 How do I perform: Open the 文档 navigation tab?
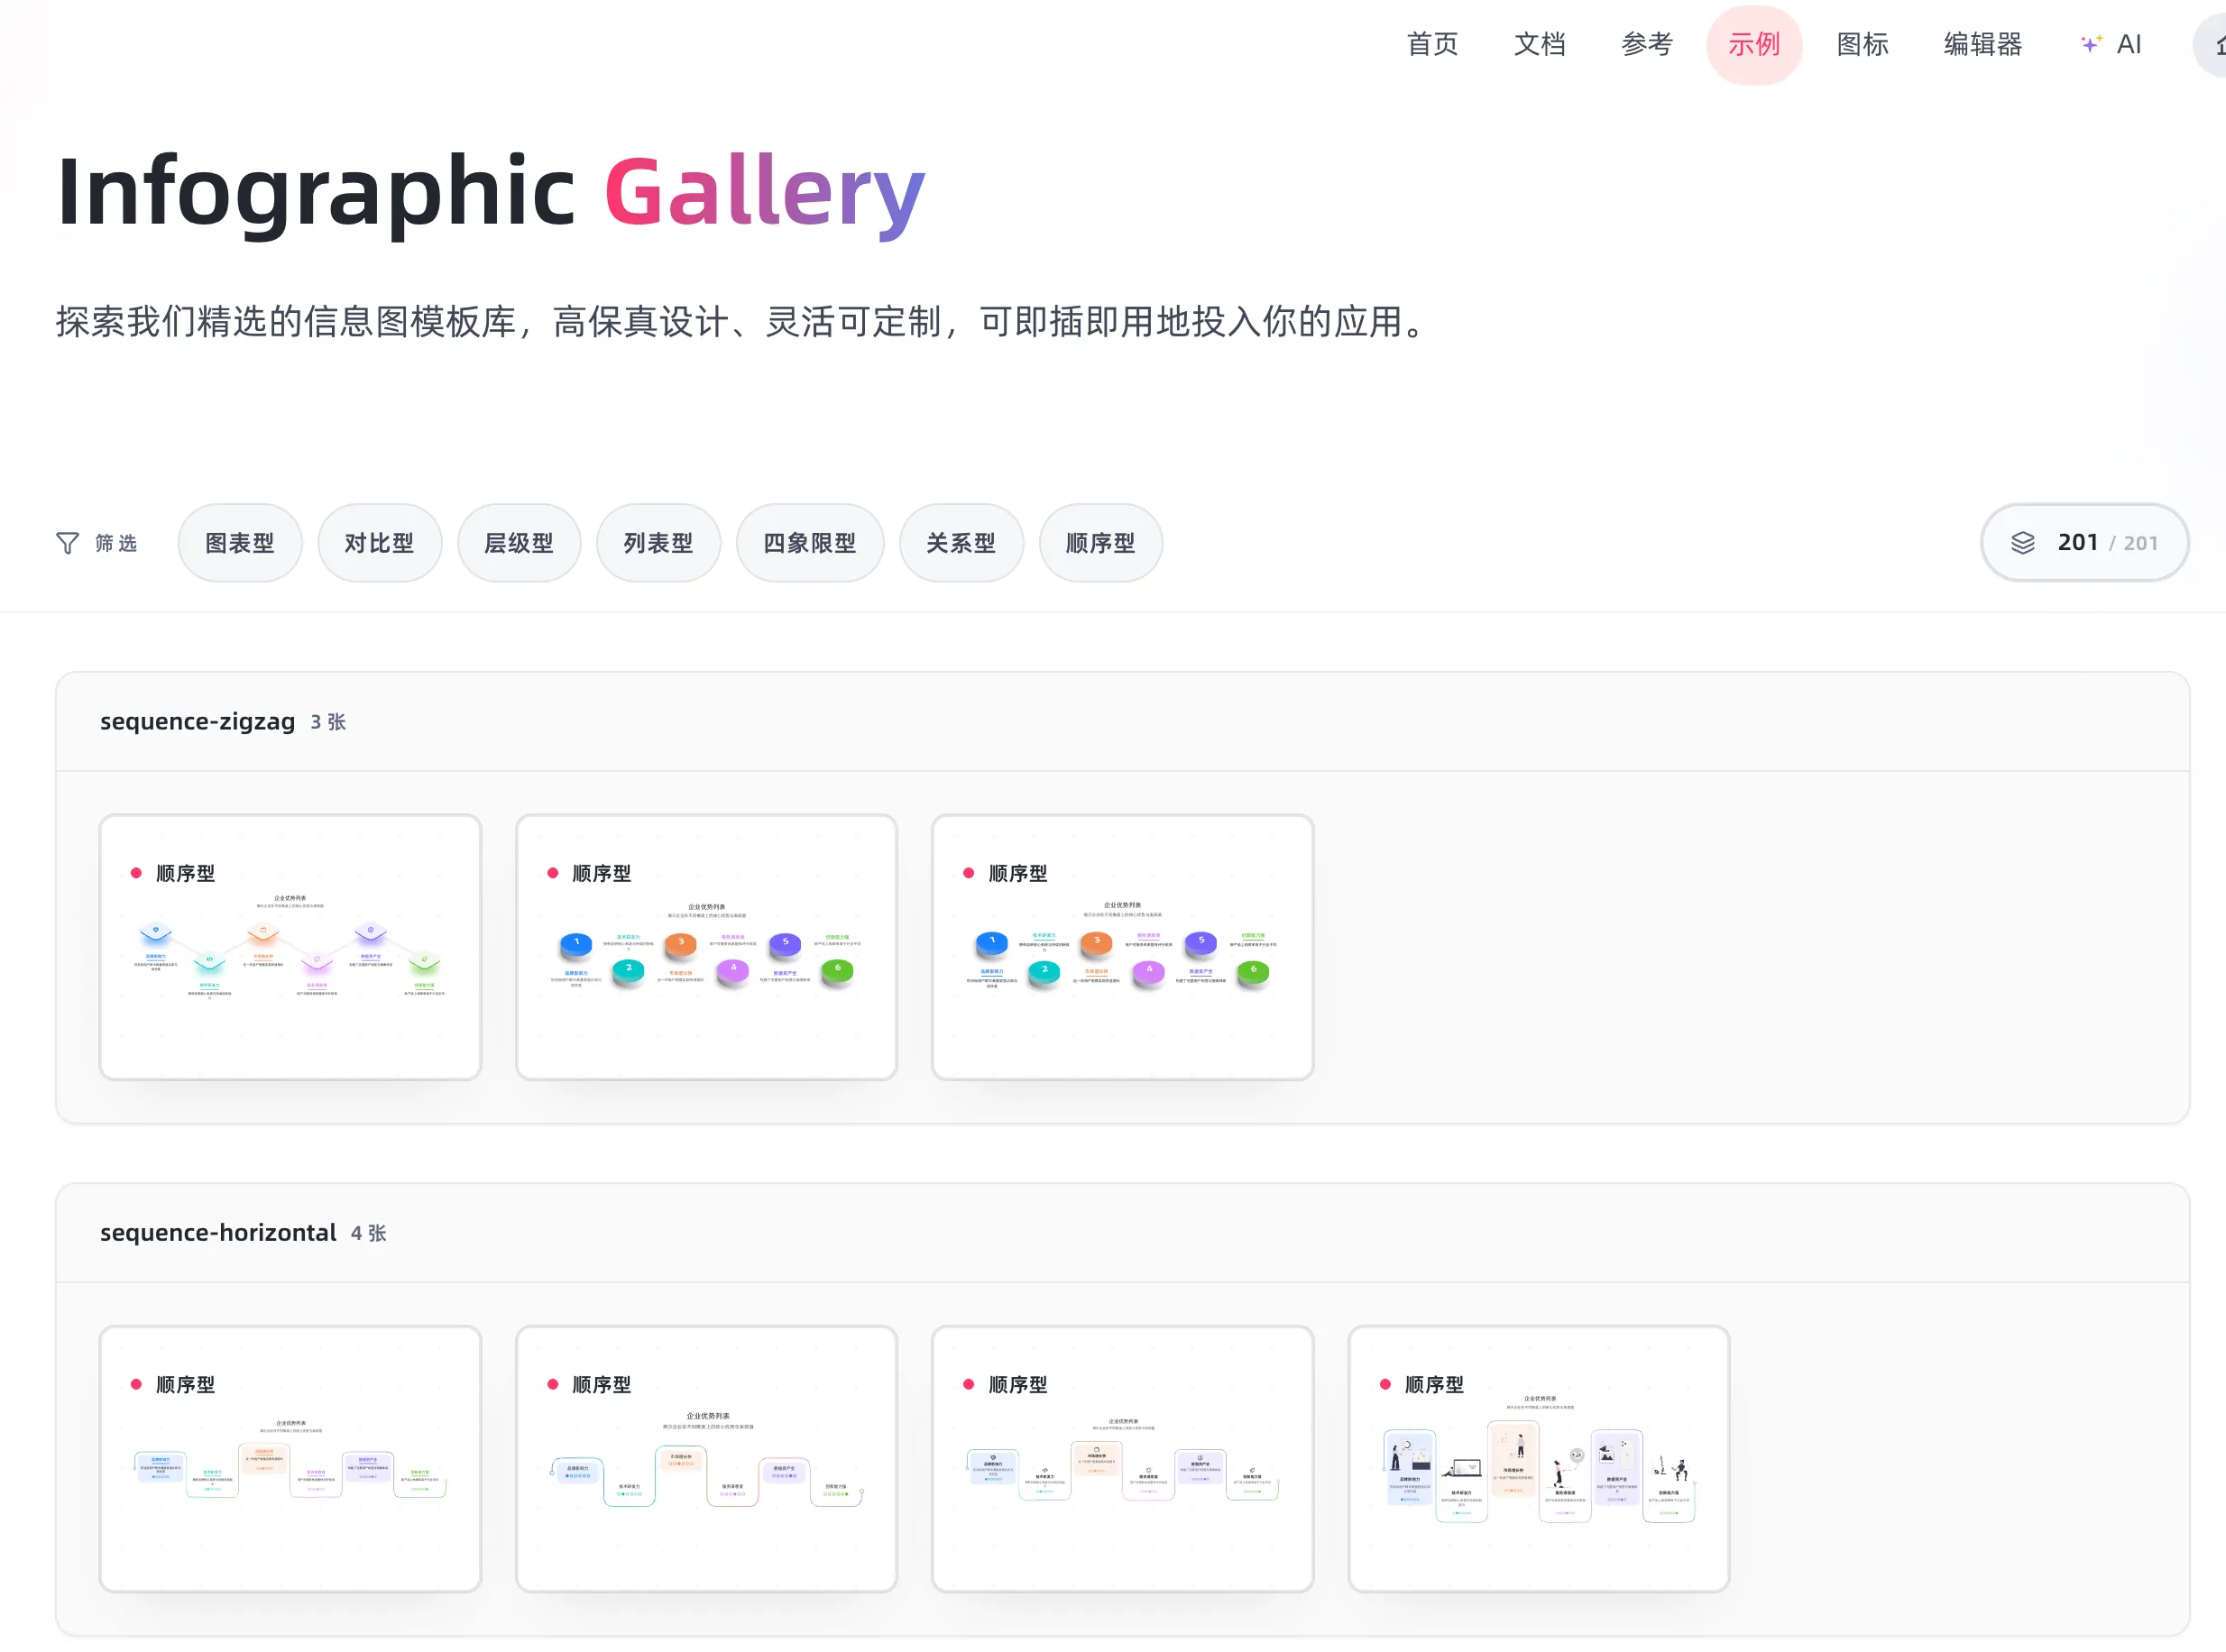click(x=1539, y=44)
